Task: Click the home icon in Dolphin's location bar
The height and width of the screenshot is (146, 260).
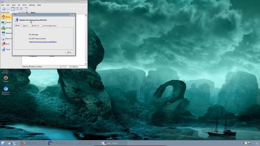Action: (x=27, y=13)
